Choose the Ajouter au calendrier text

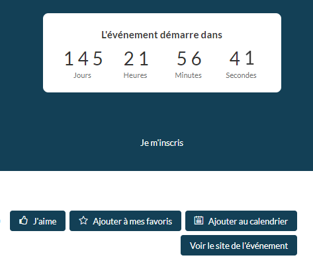coord(248,221)
